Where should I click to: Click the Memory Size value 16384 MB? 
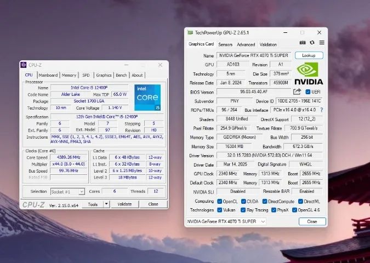[x=234, y=146]
